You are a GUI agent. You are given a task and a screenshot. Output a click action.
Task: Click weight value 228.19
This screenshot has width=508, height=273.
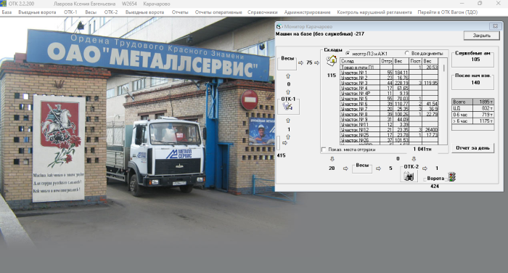(401, 83)
